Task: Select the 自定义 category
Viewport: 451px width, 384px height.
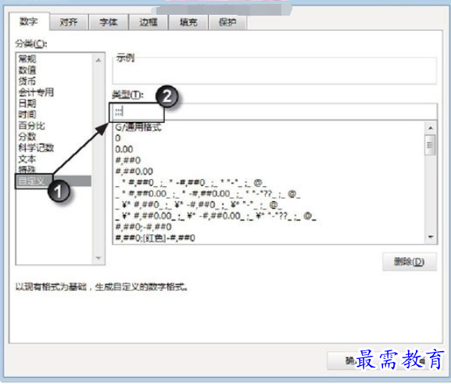Action: tap(54, 181)
